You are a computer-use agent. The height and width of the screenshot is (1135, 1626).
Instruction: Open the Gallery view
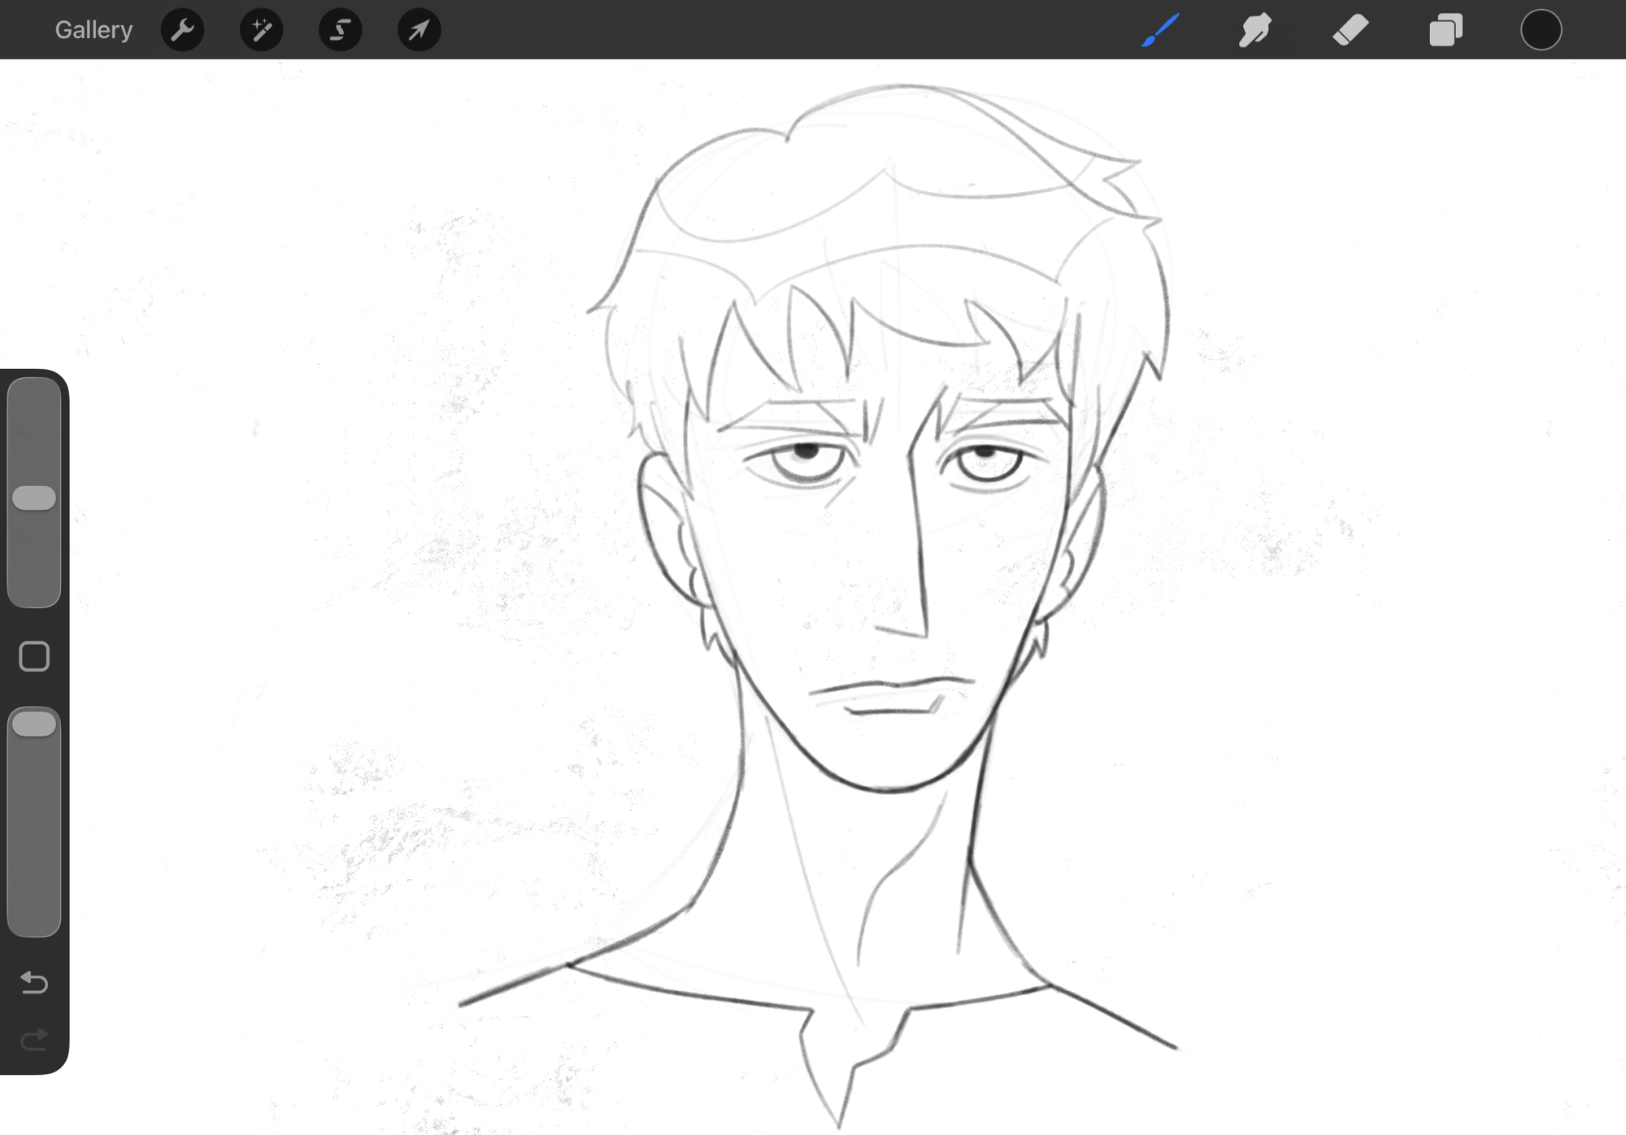pyautogui.click(x=93, y=30)
